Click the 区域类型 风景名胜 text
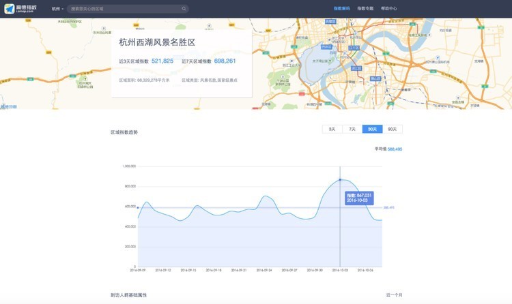 [210, 80]
